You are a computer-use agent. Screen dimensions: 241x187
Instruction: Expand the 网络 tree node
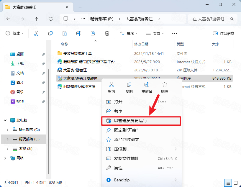[5, 158]
